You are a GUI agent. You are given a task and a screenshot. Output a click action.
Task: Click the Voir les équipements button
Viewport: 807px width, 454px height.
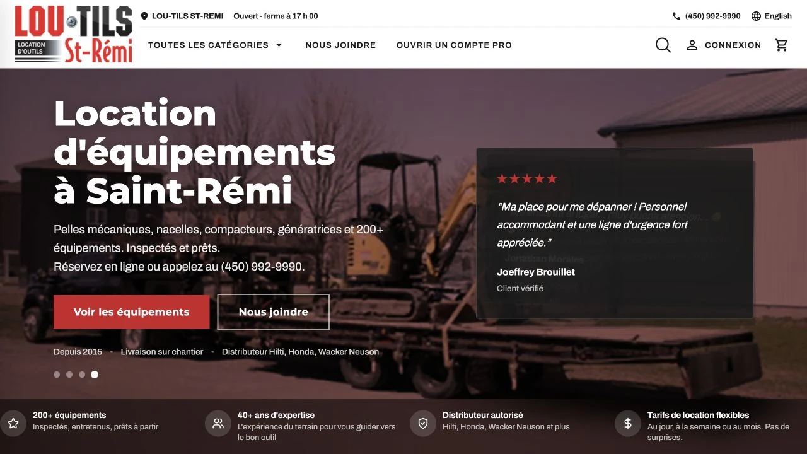[131, 312]
